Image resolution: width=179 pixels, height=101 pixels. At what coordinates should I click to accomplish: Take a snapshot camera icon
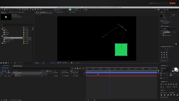72,63
